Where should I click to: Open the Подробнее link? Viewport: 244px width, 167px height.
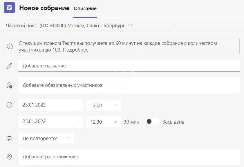[x=76, y=50]
